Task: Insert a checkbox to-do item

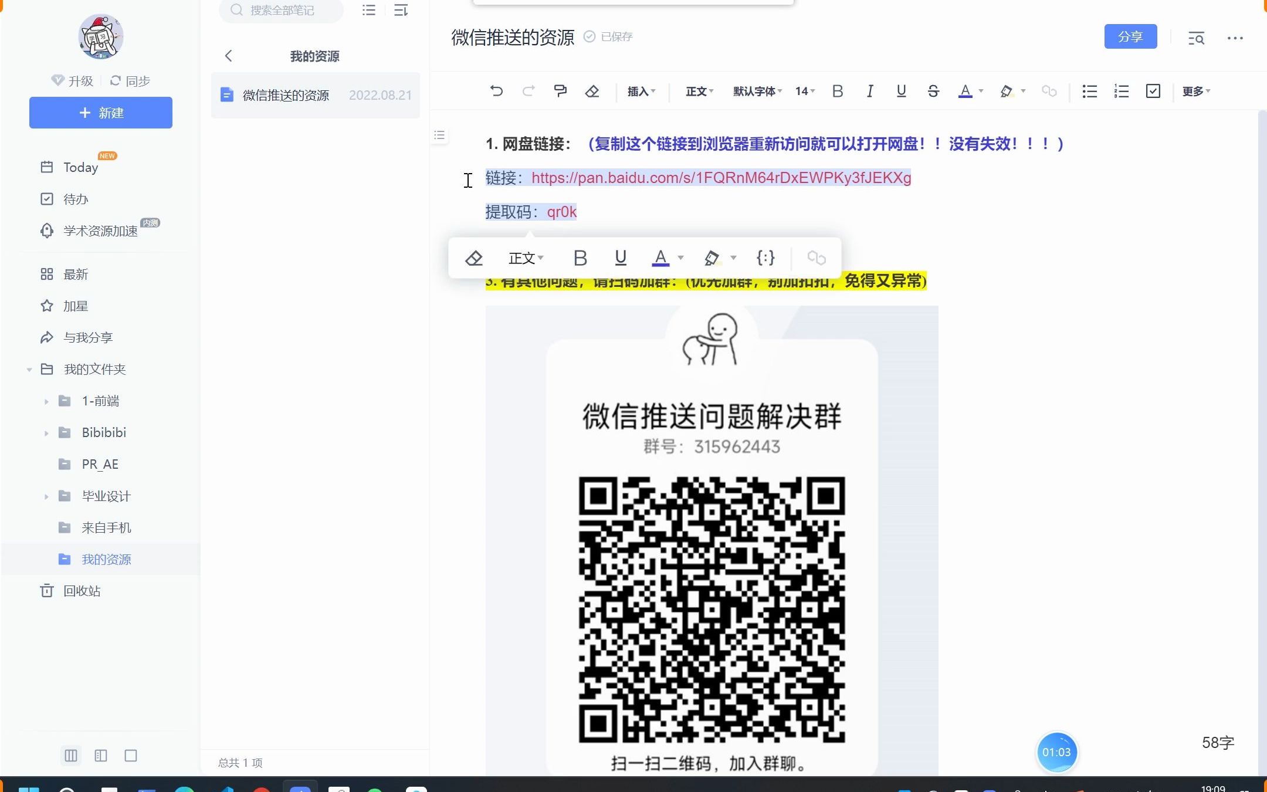Action: 1153,91
